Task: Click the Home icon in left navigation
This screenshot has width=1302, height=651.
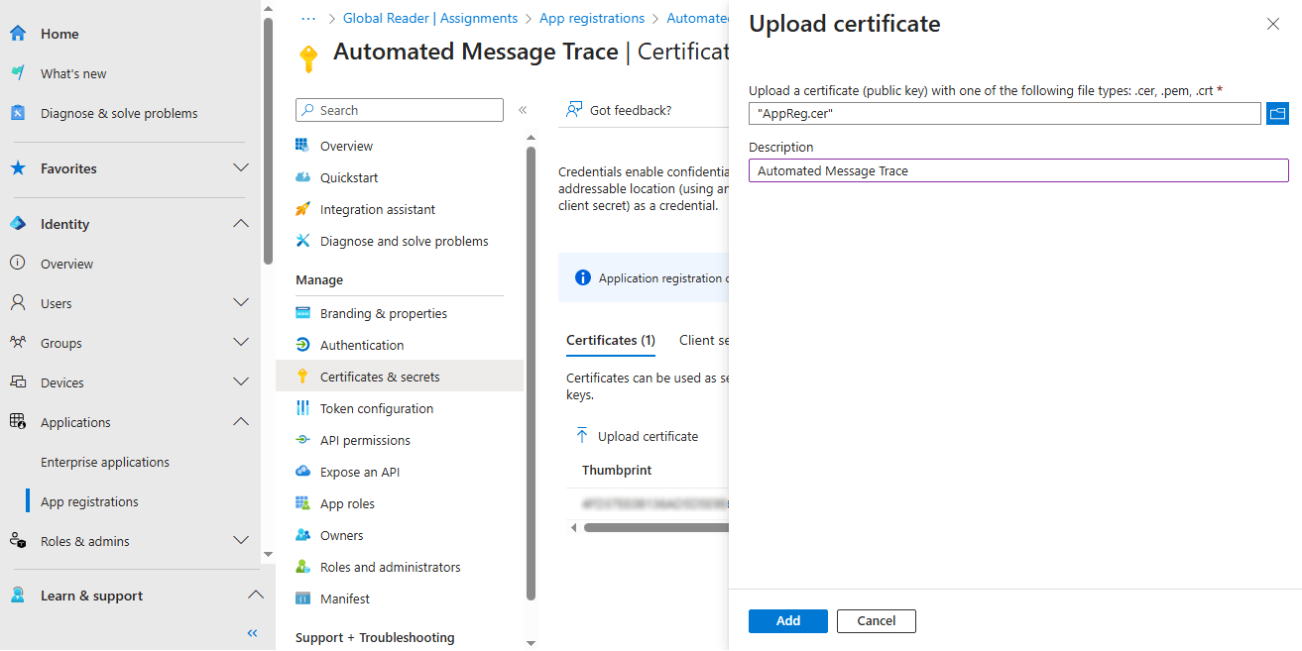Action: tap(18, 34)
